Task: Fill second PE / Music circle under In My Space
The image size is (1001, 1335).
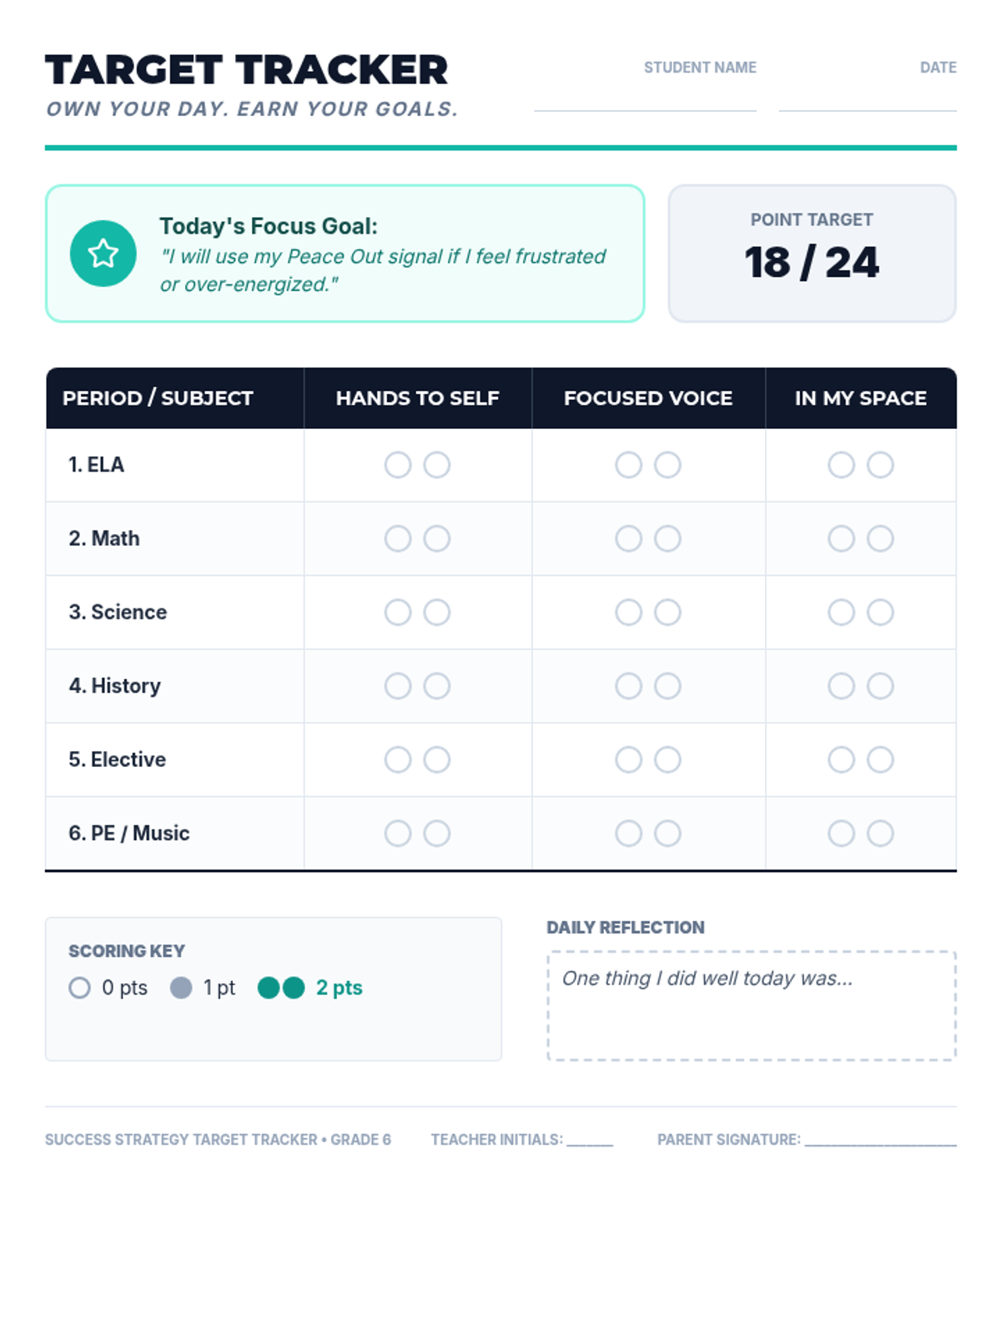Action: [x=880, y=834]
